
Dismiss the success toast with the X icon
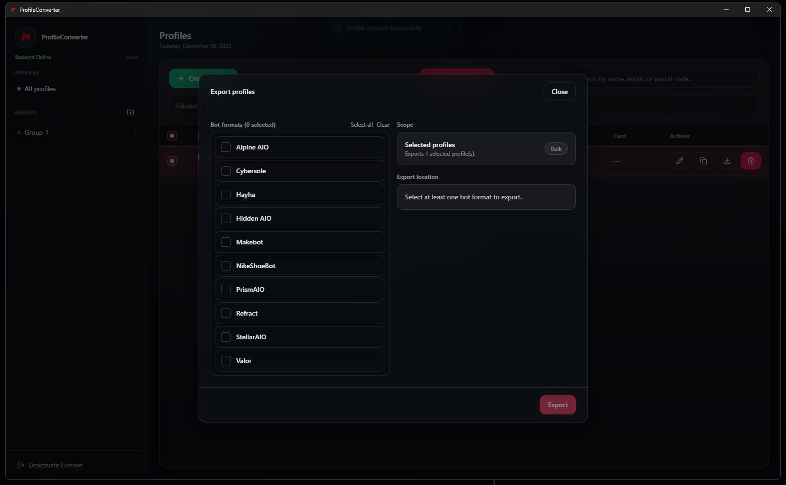click(448, 28)
